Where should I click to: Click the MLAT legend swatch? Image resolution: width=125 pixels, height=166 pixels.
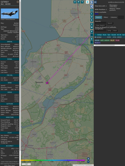112,40
